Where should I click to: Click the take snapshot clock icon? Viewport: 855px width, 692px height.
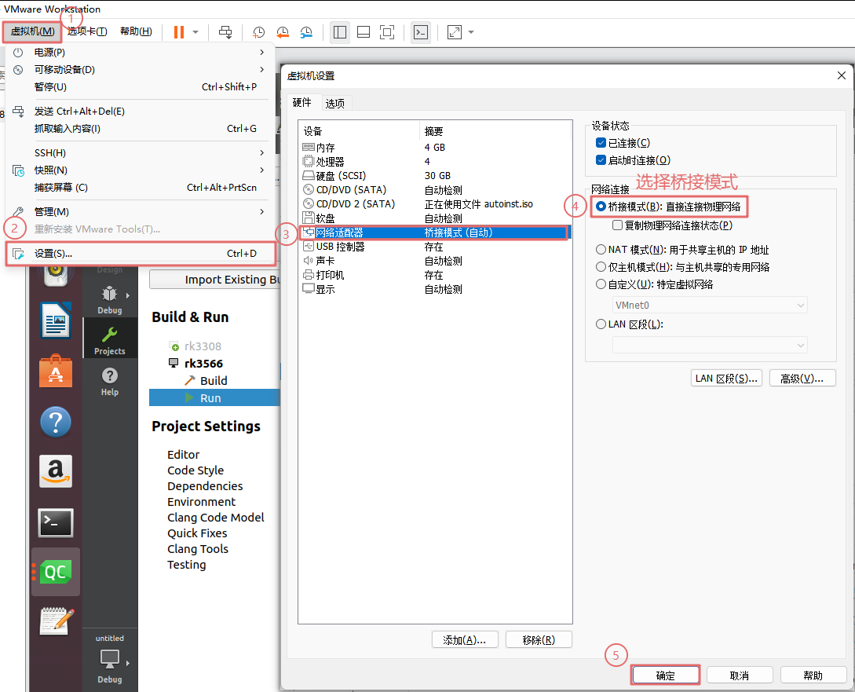[259, 32]
